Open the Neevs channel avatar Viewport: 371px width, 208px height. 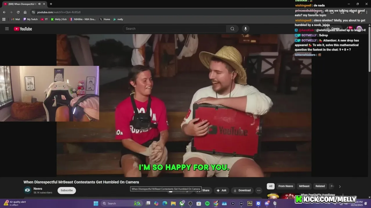pyautogui.click(x=28, y=190)
